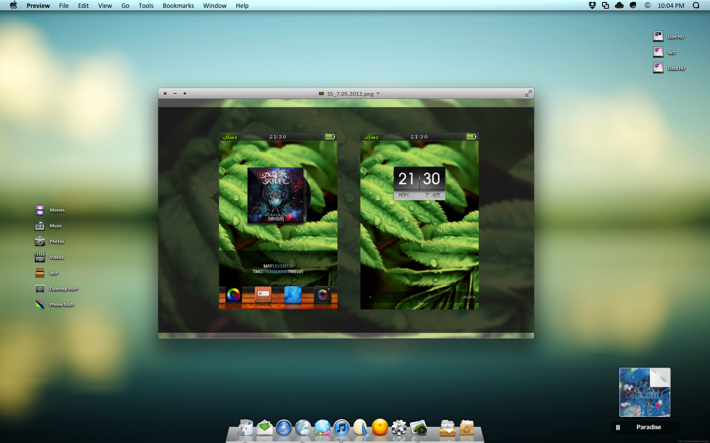
Task: Minimize the Preview window
Action: (x=175, y=93)
